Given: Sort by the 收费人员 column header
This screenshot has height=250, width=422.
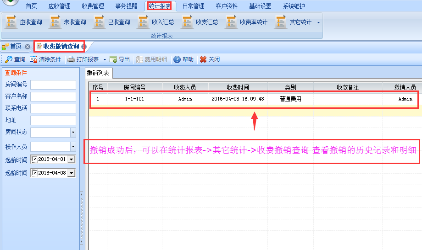Looking at the screenshot, I should click(x=185, y=87).
